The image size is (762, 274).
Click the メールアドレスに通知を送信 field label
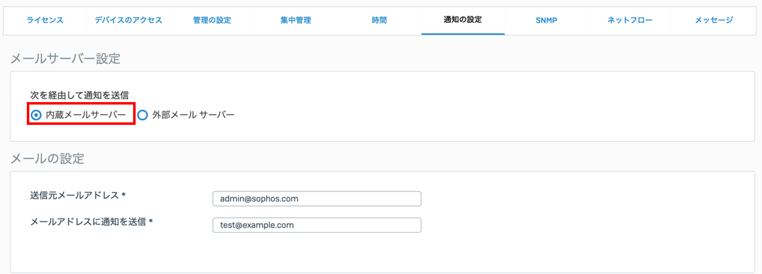91,221
